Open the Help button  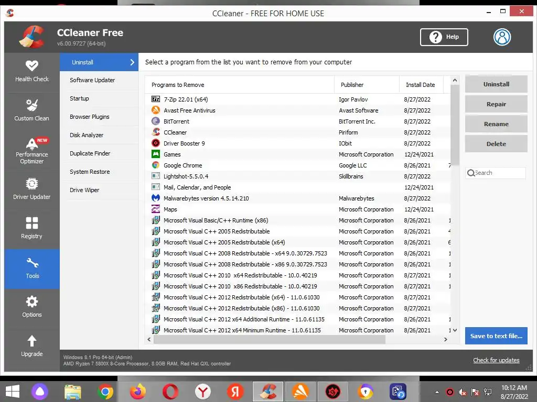pyautogui.click(x=444, y=37)
